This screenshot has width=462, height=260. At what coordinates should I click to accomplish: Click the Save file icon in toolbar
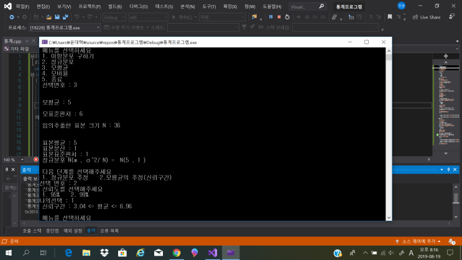click(x=57, y=17)
